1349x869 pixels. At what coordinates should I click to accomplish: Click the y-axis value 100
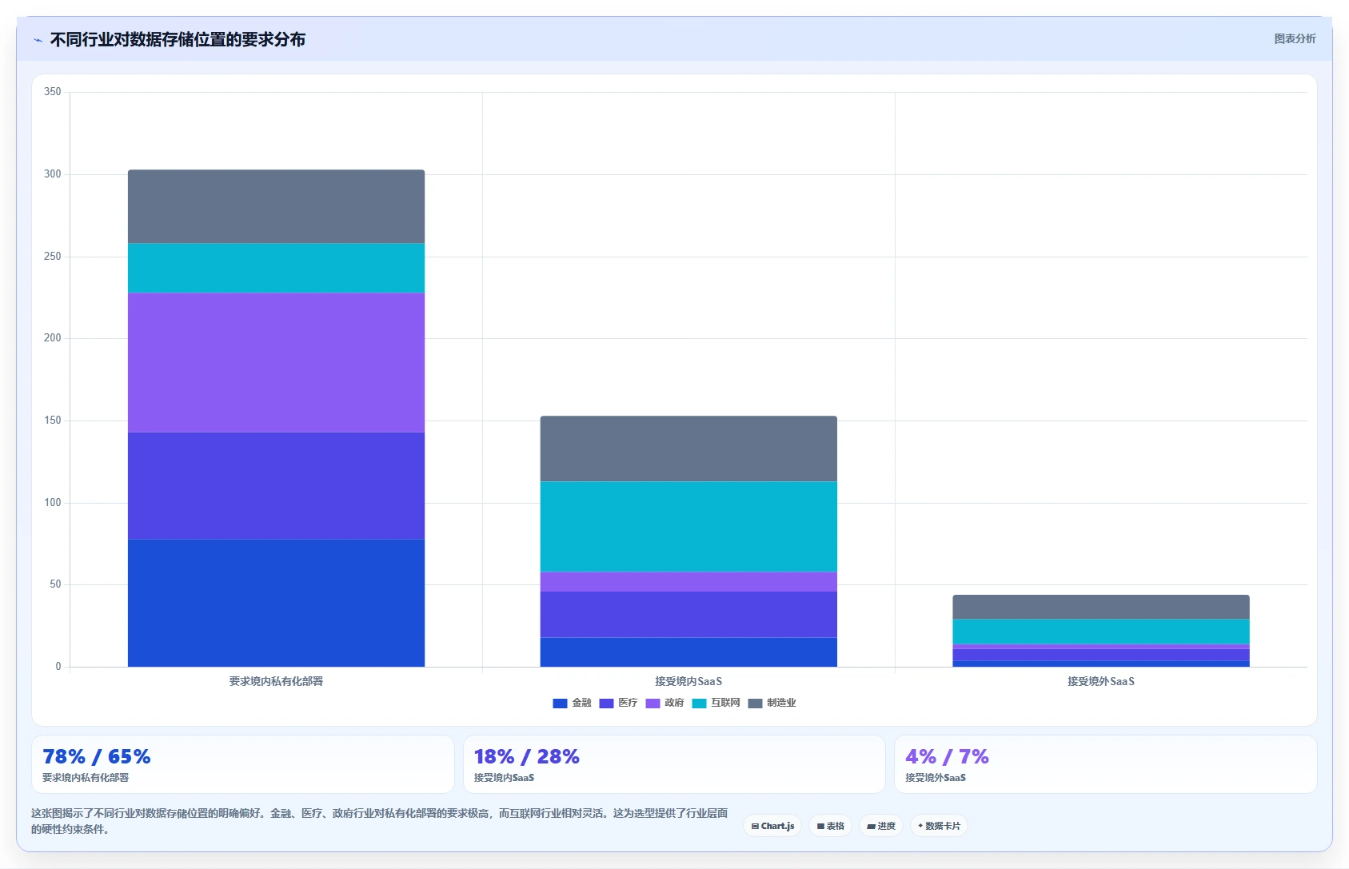coord(52,503)
